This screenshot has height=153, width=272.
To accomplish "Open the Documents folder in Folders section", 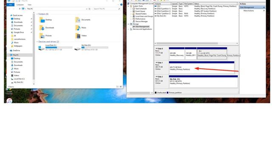I will (82, 20).
